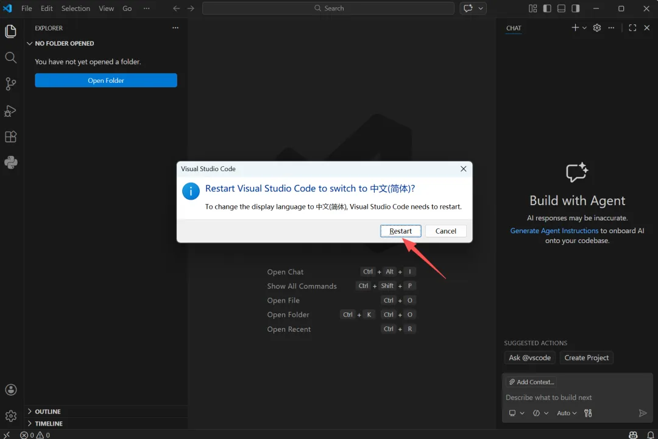The height and width of the screenshot is (439, 658).
Task: Focus the chat prompt input field
Action: (577, 398)
